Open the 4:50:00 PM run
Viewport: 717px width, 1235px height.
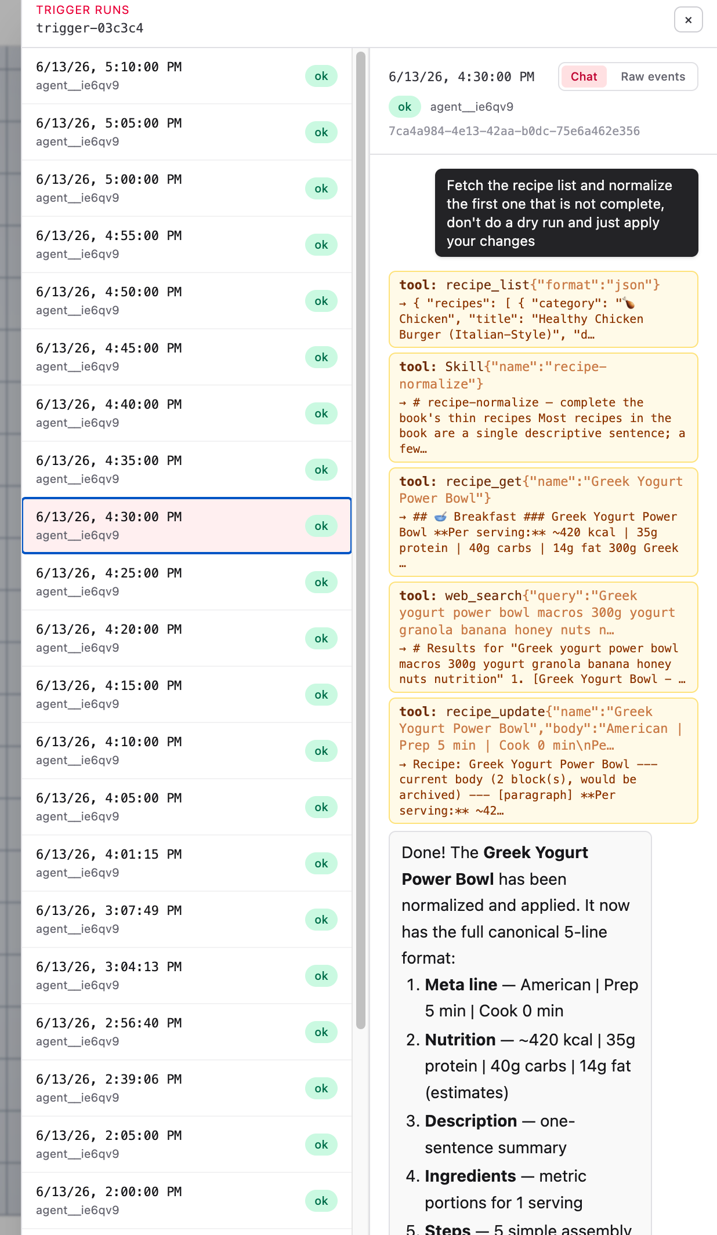point(187,301)
